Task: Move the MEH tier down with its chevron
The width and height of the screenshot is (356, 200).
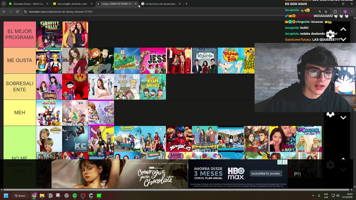Action: point(343,118)
